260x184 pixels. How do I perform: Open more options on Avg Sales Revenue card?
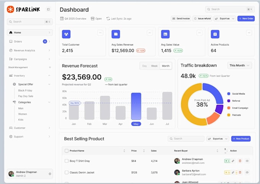pyautogui.click(x=150, y=33)
